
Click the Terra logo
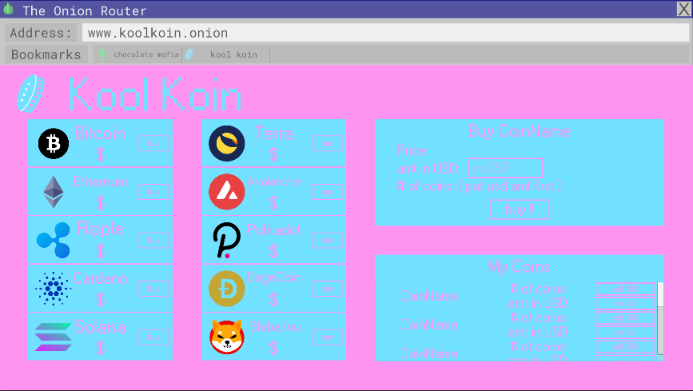[x=227, y=143]
